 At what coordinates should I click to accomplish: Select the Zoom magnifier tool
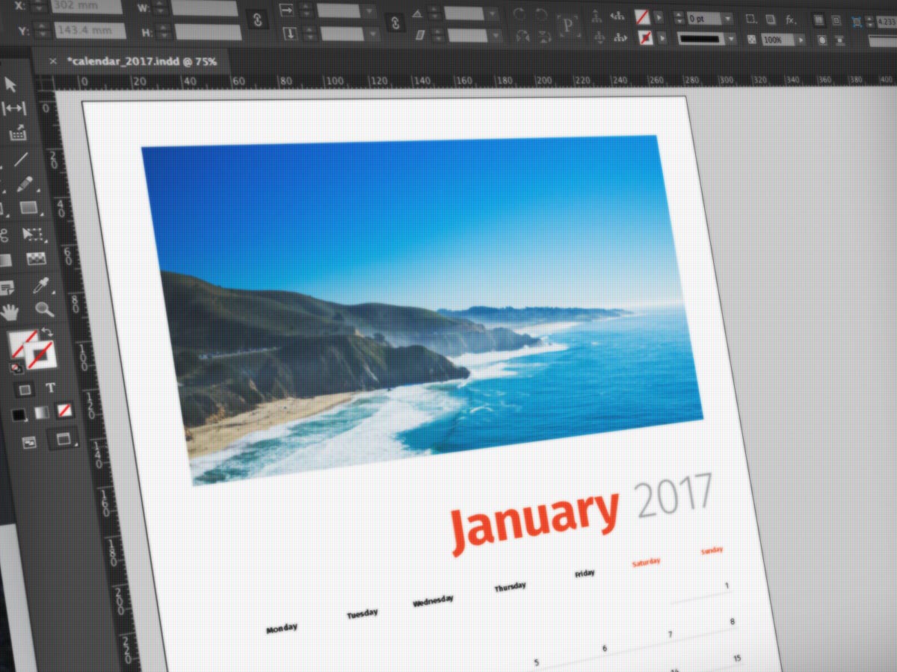point(44,308)
